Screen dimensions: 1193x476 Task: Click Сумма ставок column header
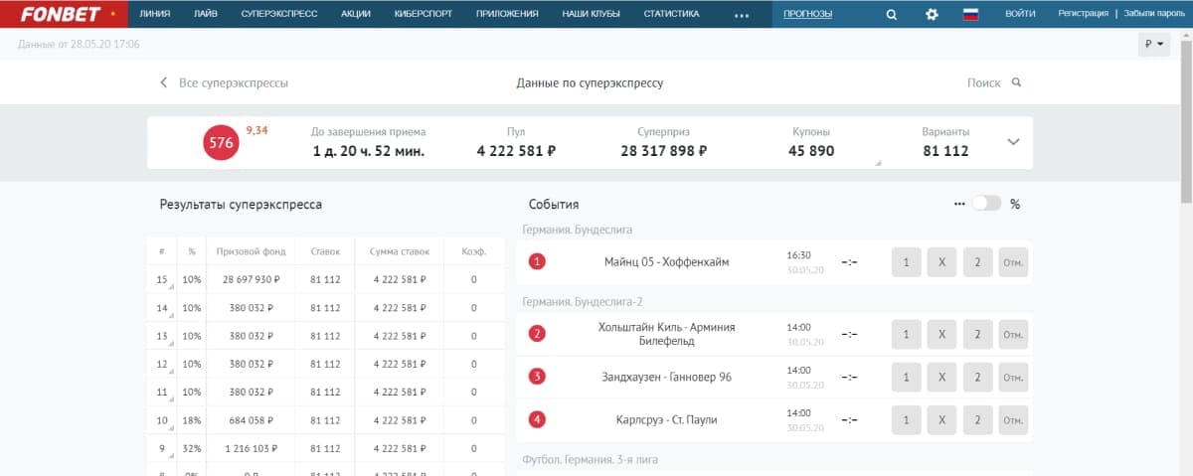[x=397, y=252]
